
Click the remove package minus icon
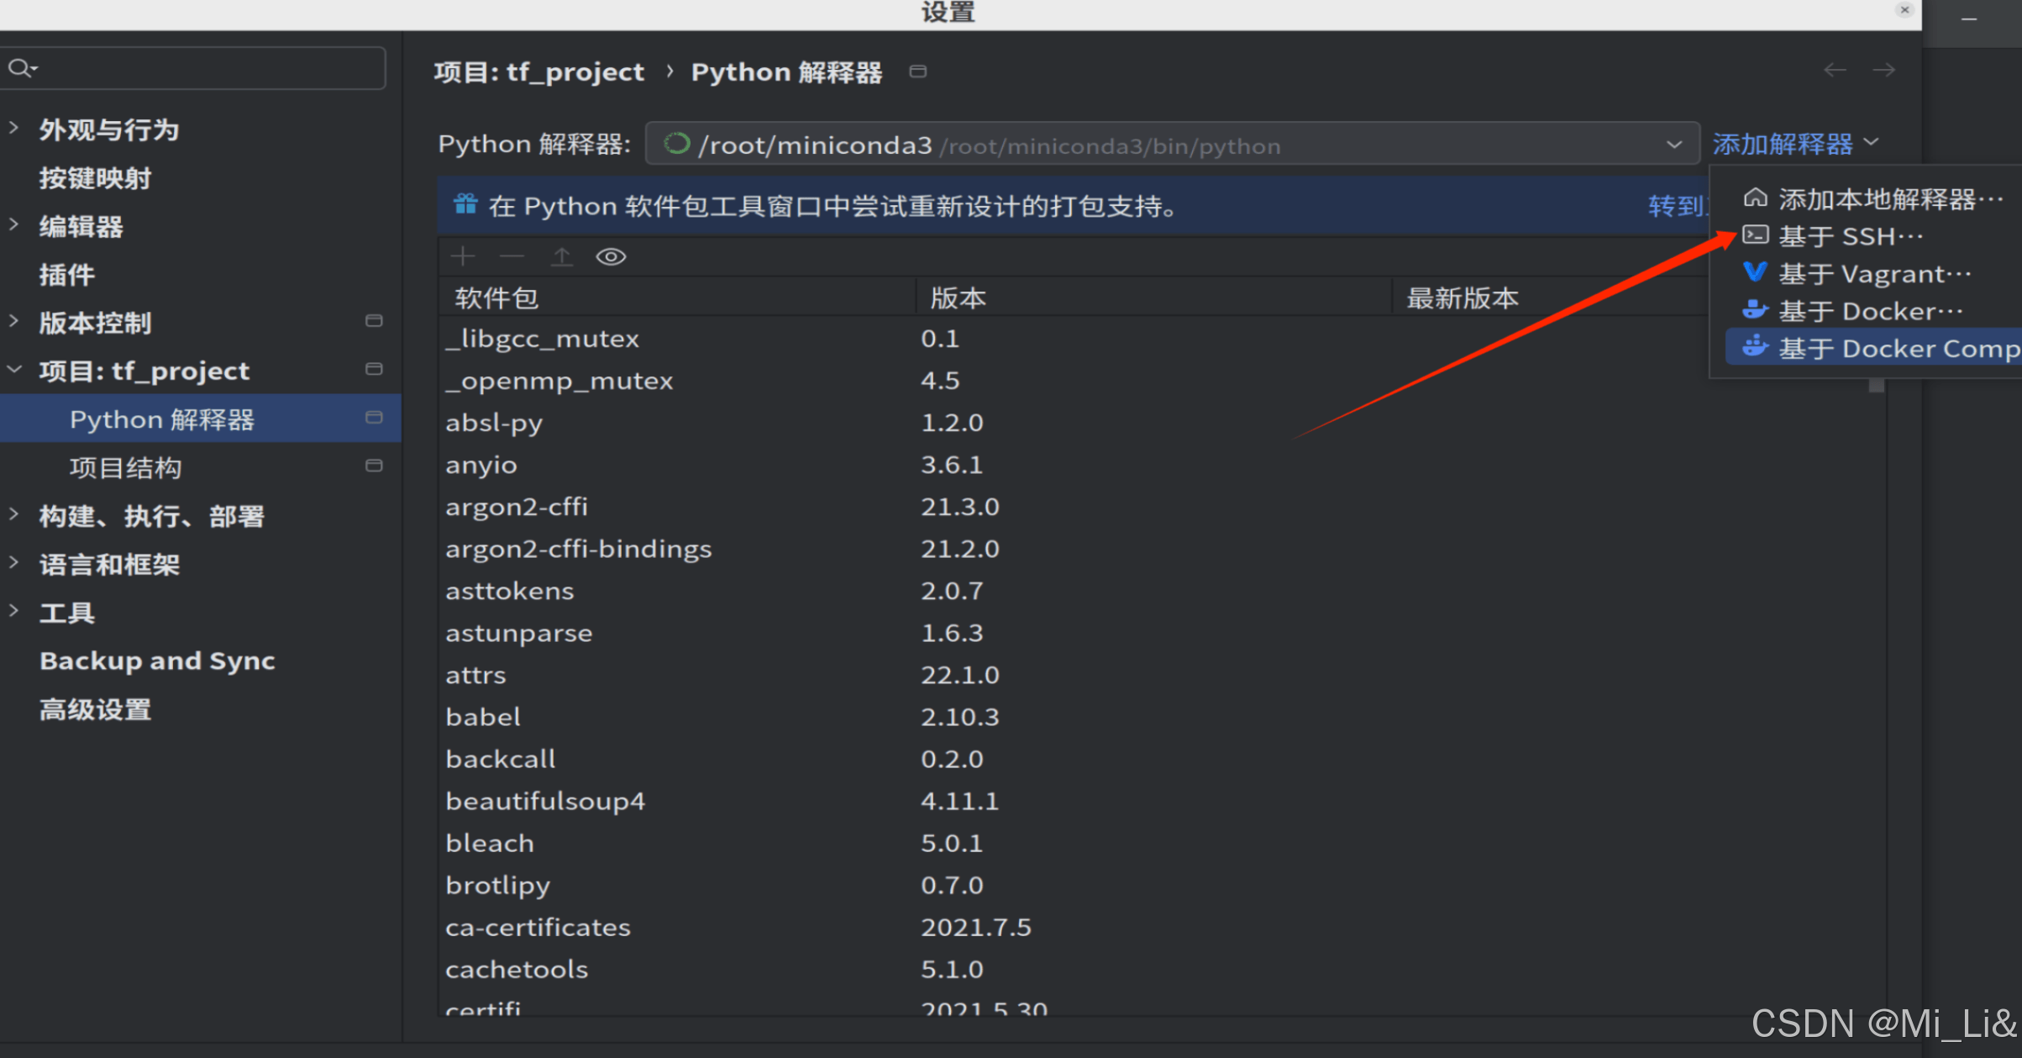[512, 256]
